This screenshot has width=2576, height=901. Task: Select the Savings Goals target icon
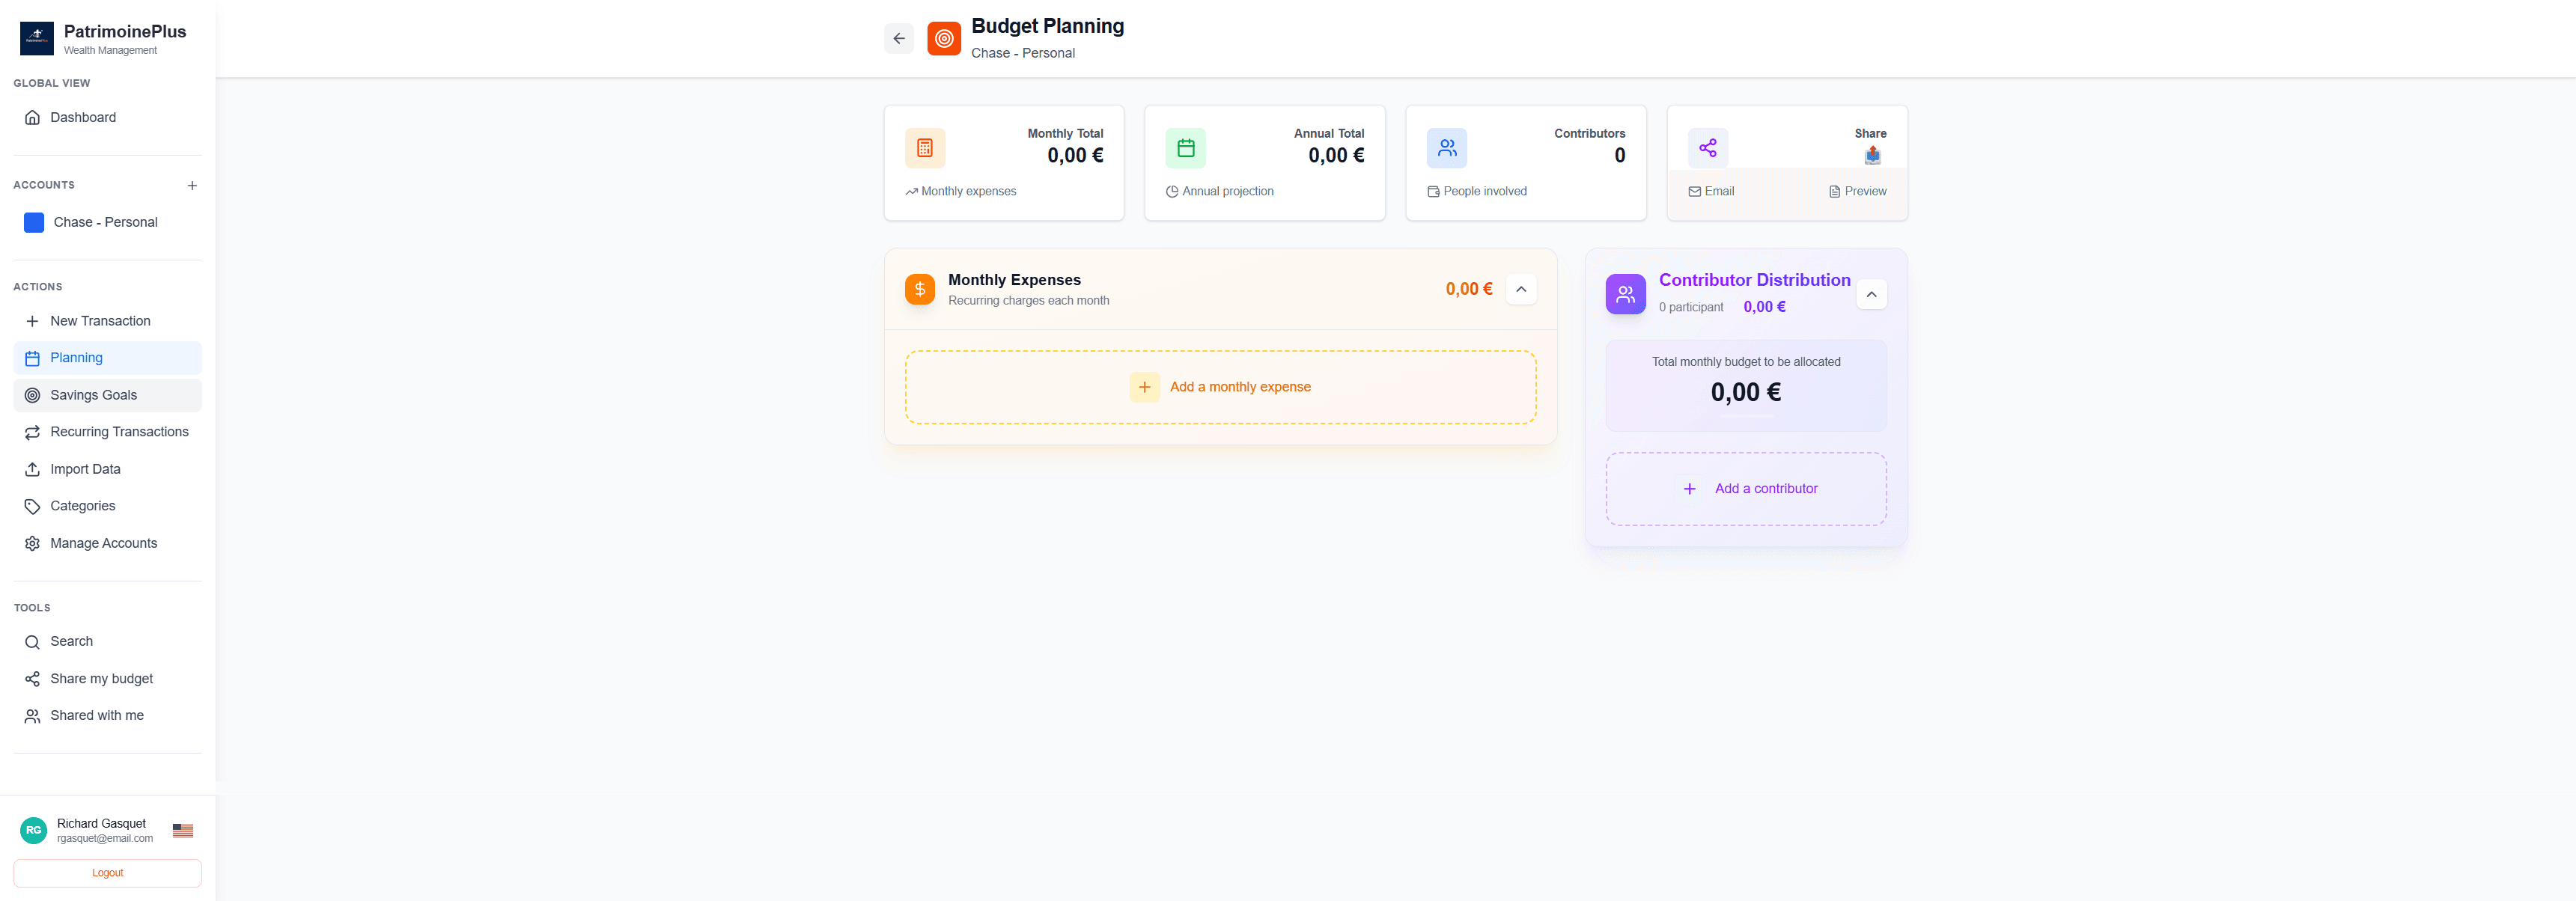tap(33, 394)
